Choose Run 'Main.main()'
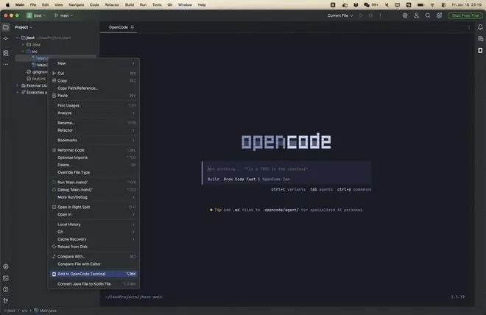The width and height of the screenshot is (486, 315). 94,182
